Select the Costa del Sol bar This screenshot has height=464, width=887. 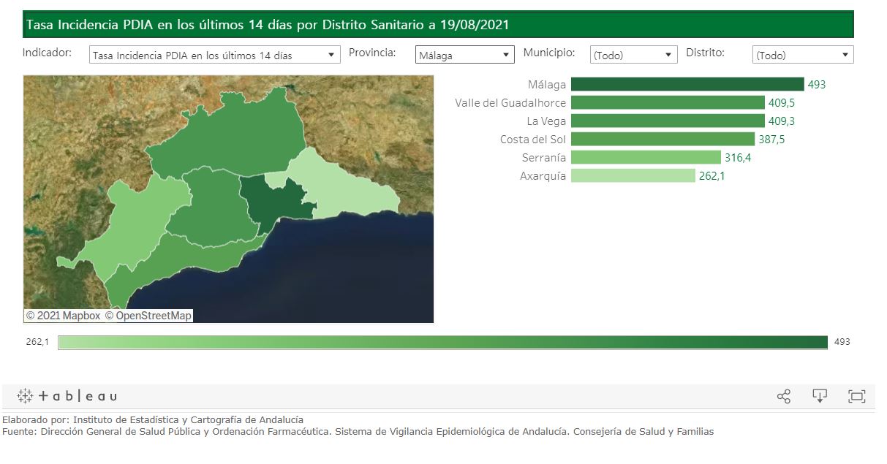coord(663,139)
